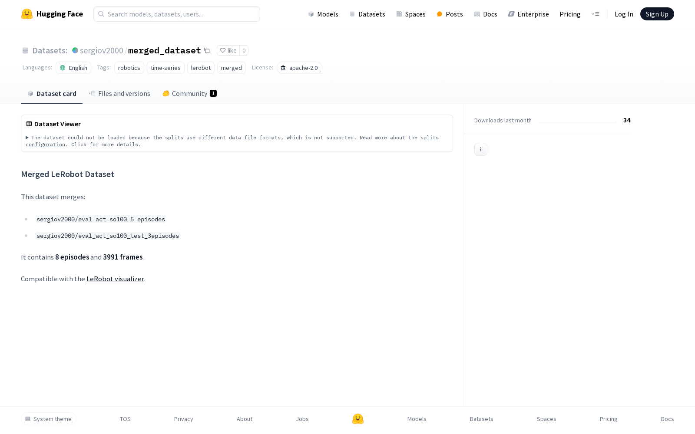Select the time-series tag
Image resolution: width=695 pixels, height=434 pixels.
pyautogui.click(x=165, y=68)
